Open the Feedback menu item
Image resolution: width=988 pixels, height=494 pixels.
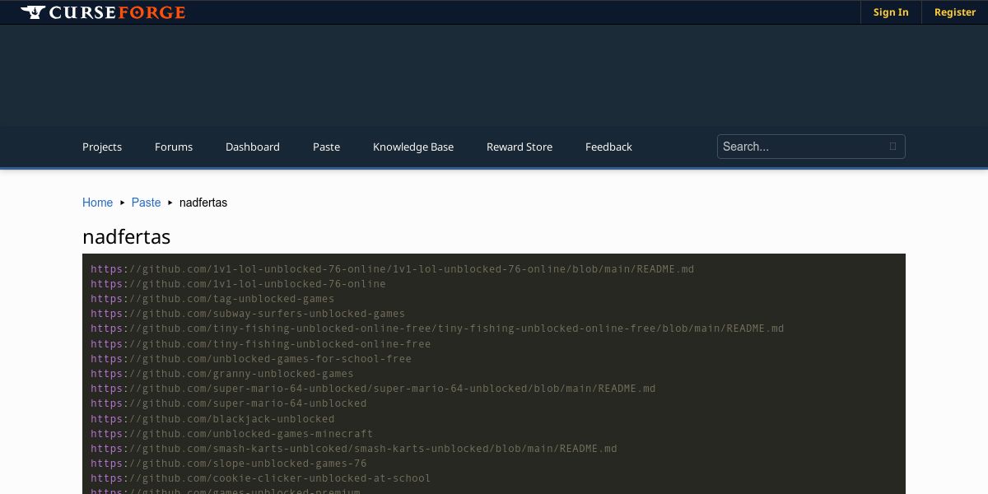tap(608, 147)
